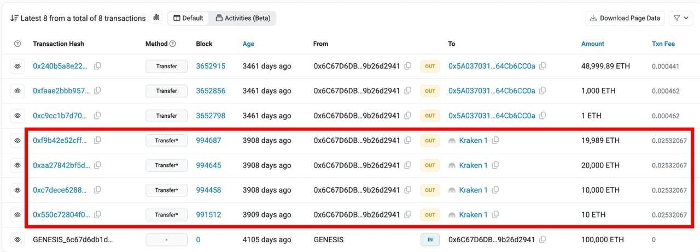Click the question mark icon in header row
Screen dimensions: 700x252
(17, 44)
